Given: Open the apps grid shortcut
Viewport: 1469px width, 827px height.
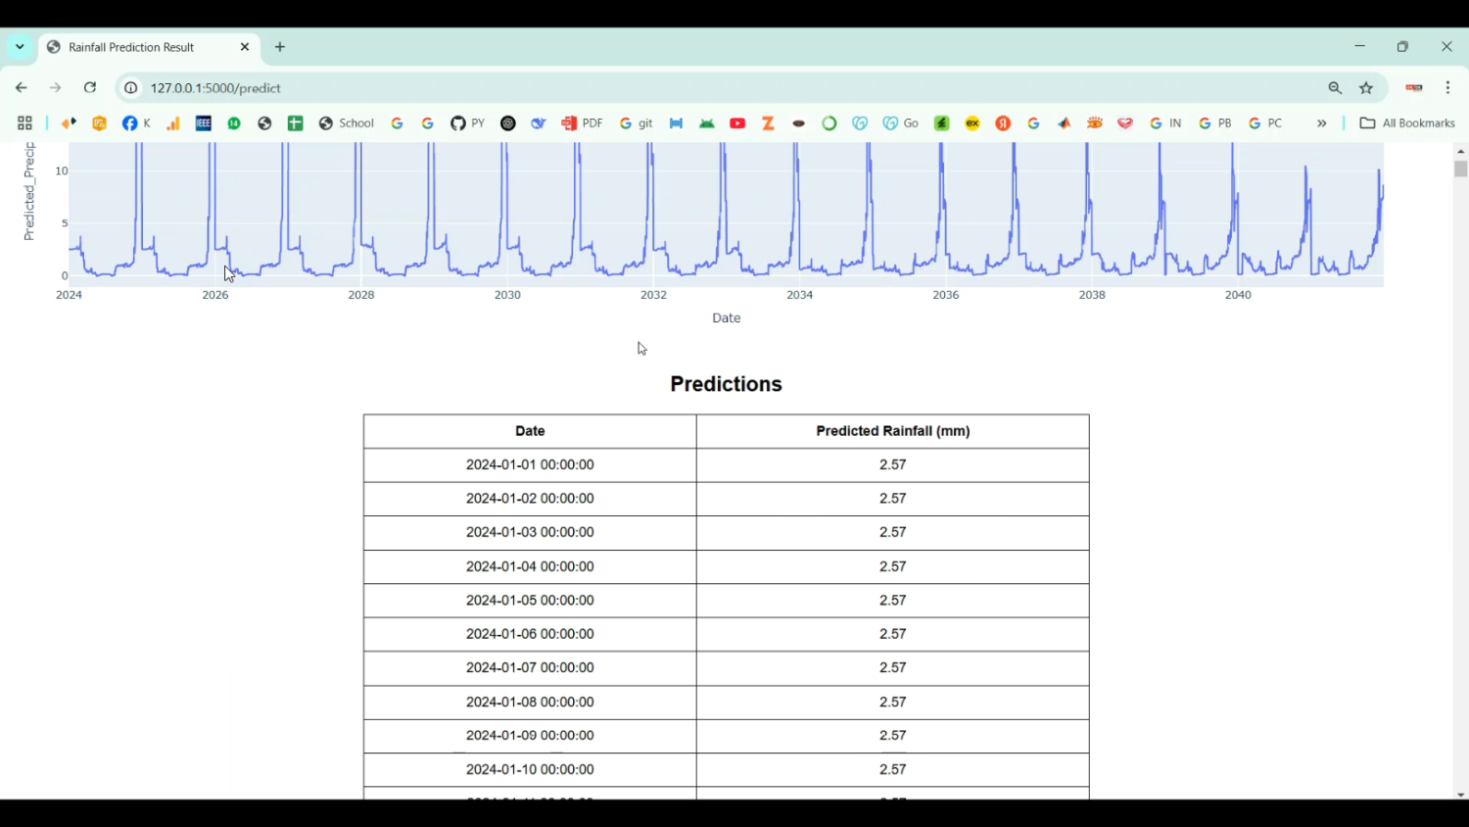Looking at the screenshot, I should click(24, 123).
